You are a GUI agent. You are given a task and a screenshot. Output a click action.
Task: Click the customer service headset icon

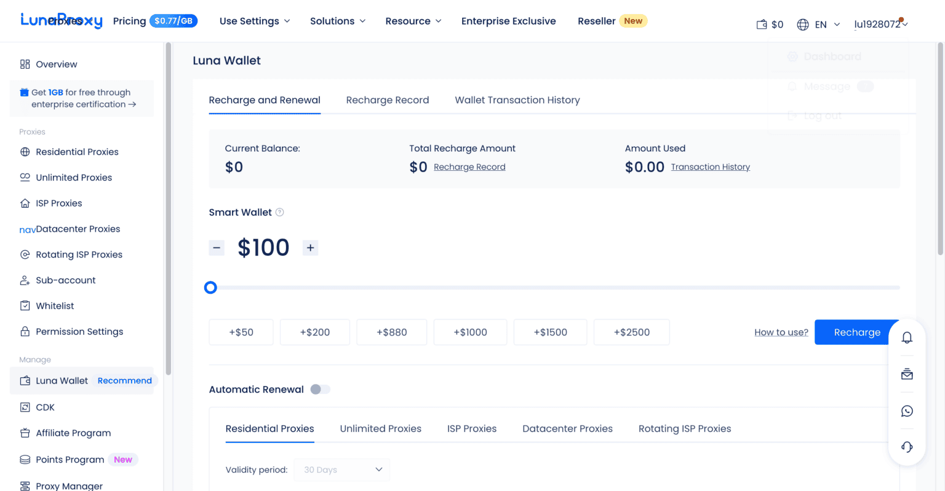(907, 447)
